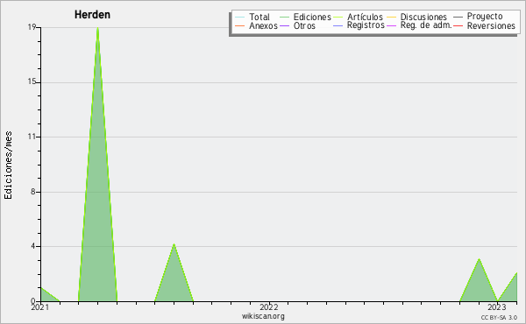The width and height of the screenshot is (526, 324).
Task: Click the 'Otros' legend label
Action: tap(304, 25)
